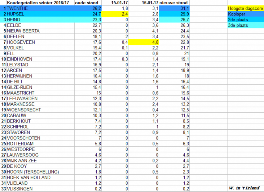The image size is (264, 192).
Task: Select the WIJK AAN ZEE station cell
Action: (x=40, y=160)
